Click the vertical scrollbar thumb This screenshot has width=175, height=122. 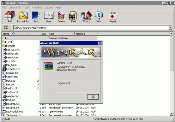pos(172,53)
